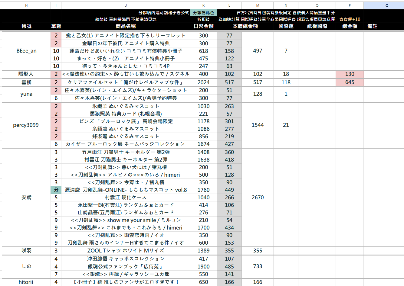The image size is (404, 286).
Task: Click body total 733
Action: click(x=258, y=266)
